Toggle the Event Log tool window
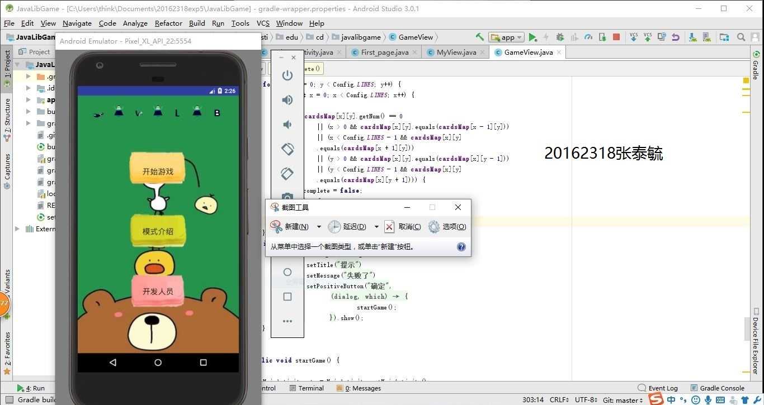Image resolution: width=764 pixels, height=405 pixels. pyautogui.click(x=658, y=388)
